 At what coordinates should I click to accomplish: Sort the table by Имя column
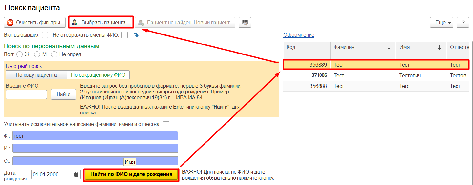coord(421,47)
